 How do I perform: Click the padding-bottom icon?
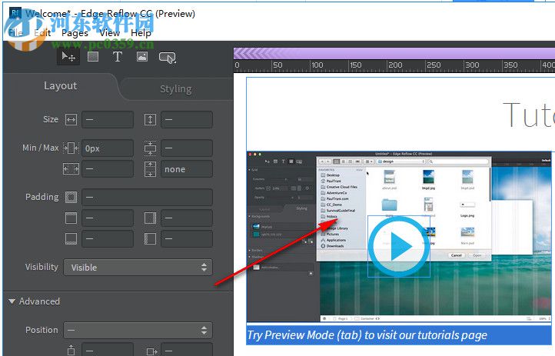coord(71,238)
